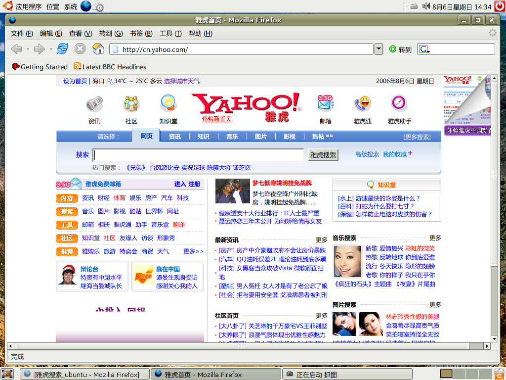Screen dimensions: 506x380
Task: Click the Google search engine icon
Action: [x=423, y=49]
